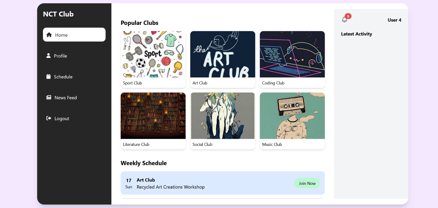The height and width of the screenshot is (208, 438).
Task: Click the Logout arrow icon
Action: coord(49,118)
